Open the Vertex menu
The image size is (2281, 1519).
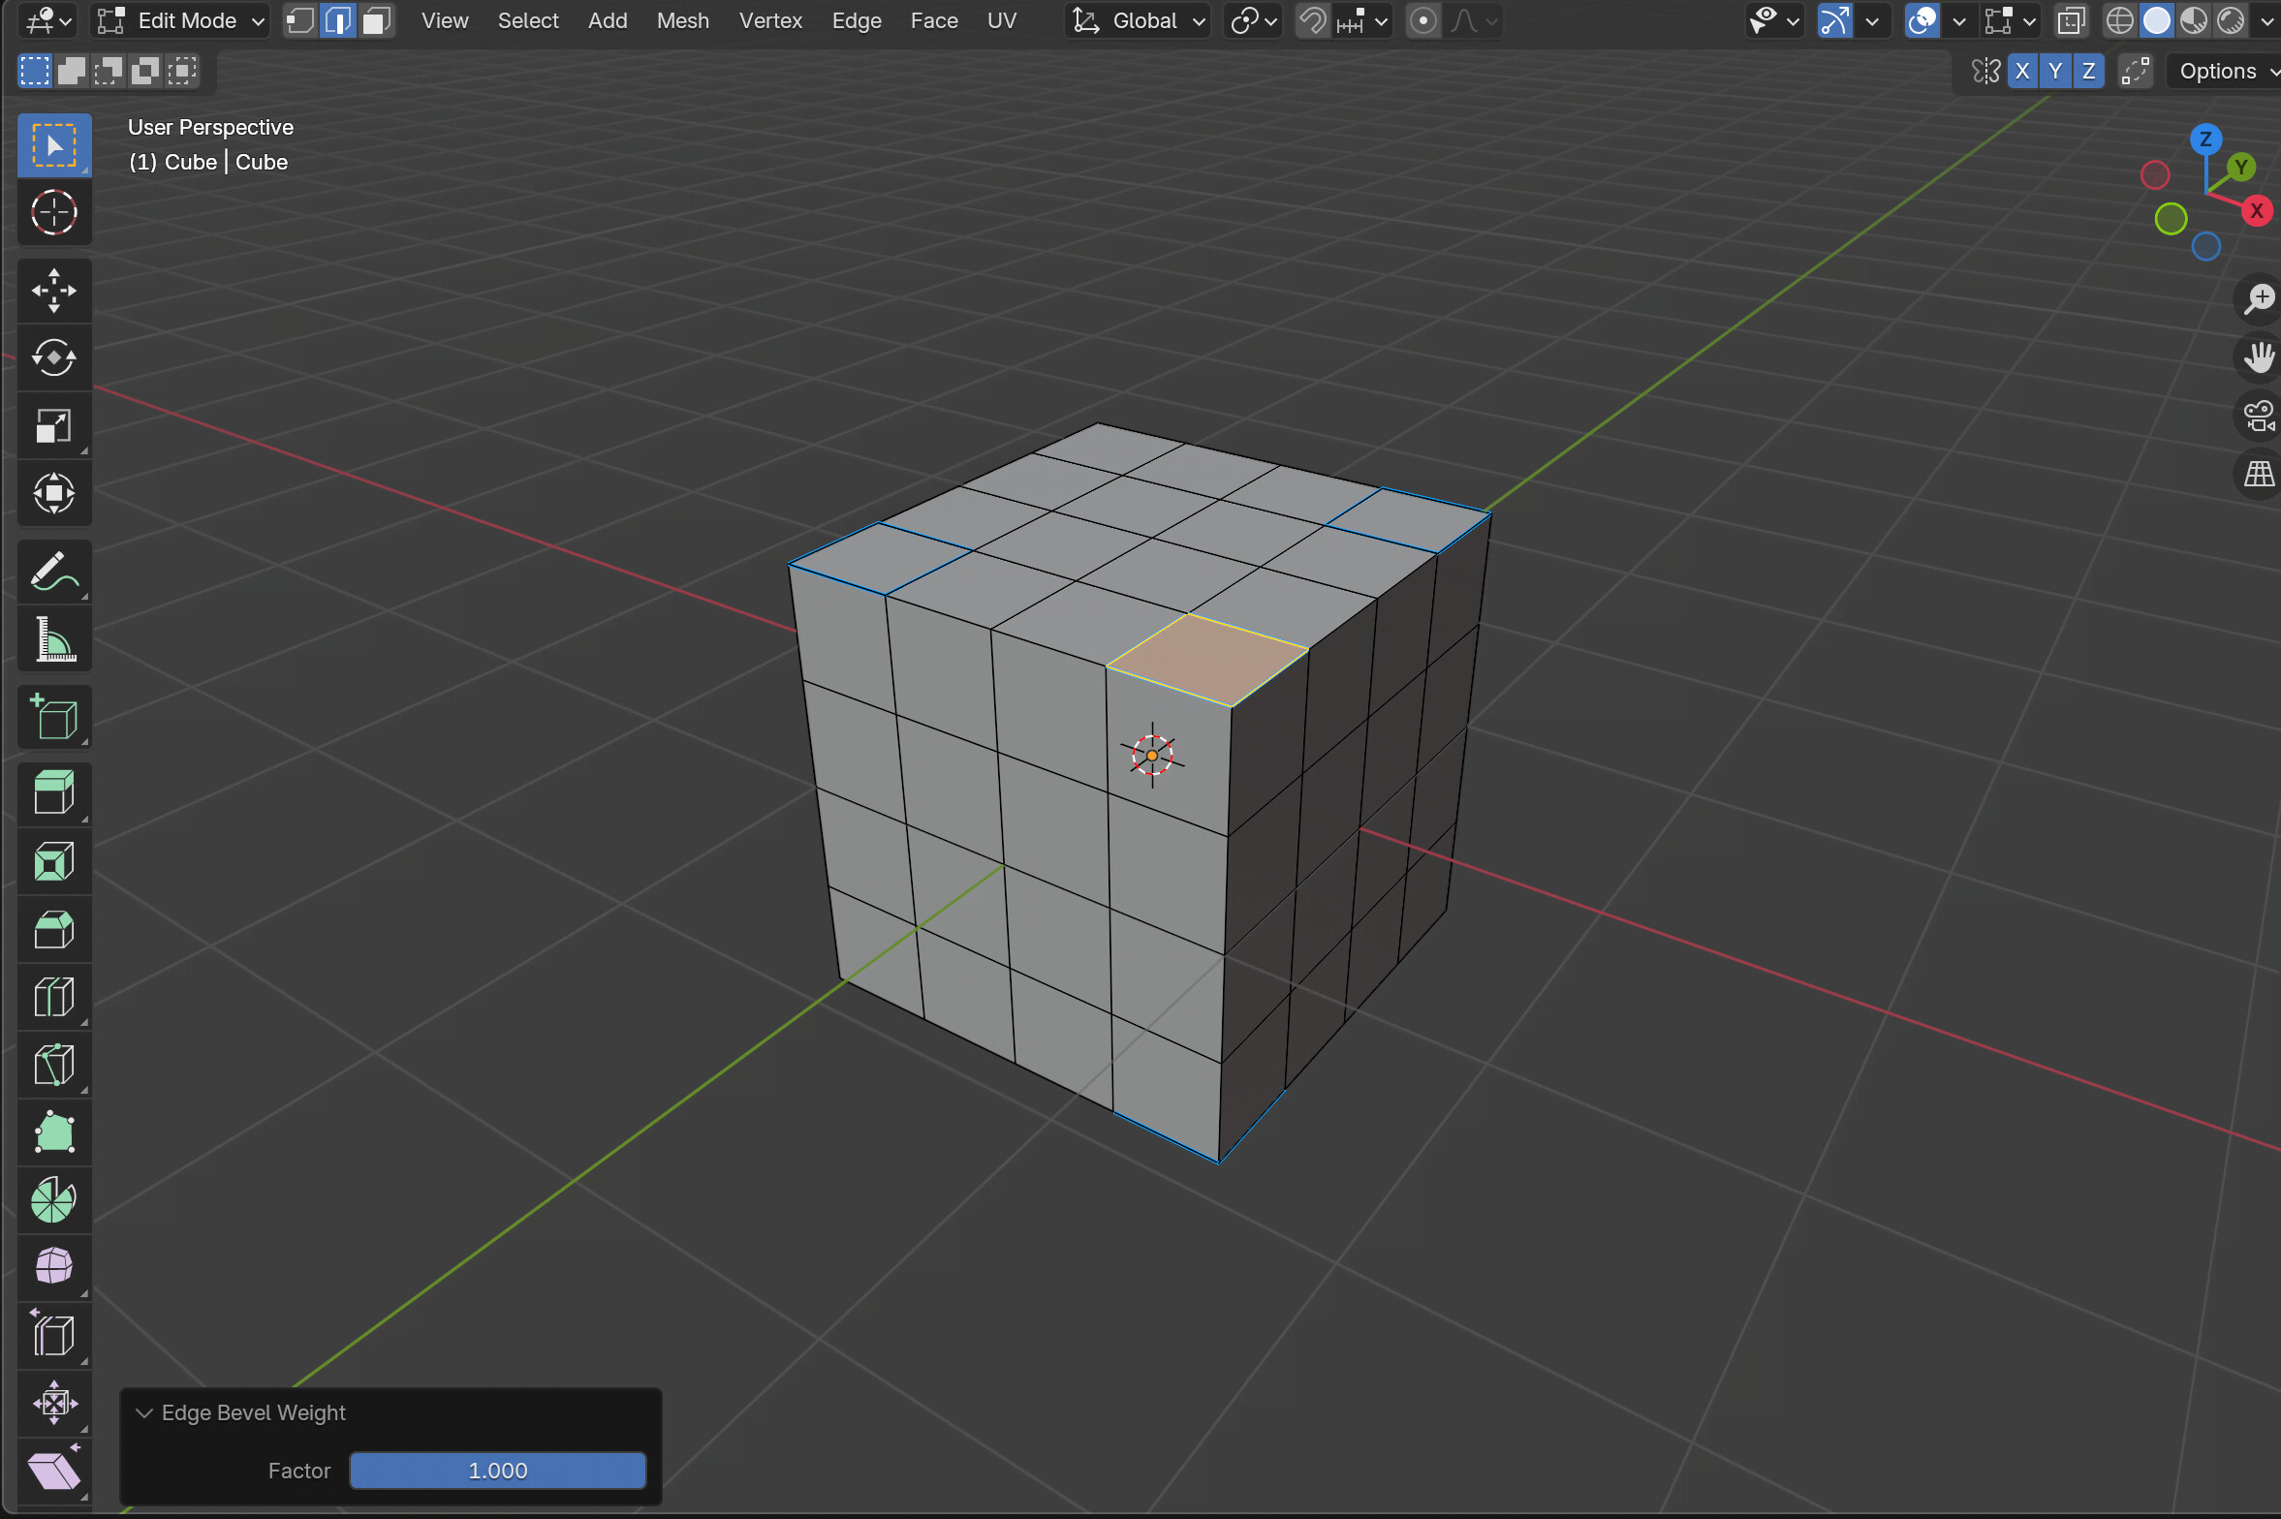click(770, 20)
